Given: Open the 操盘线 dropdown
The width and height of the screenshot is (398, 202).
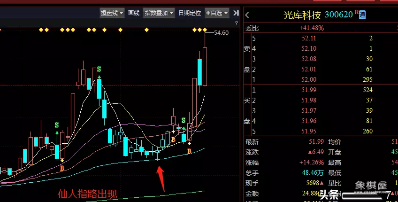Looking at the screenshot, I should click(x=112, y=13).
